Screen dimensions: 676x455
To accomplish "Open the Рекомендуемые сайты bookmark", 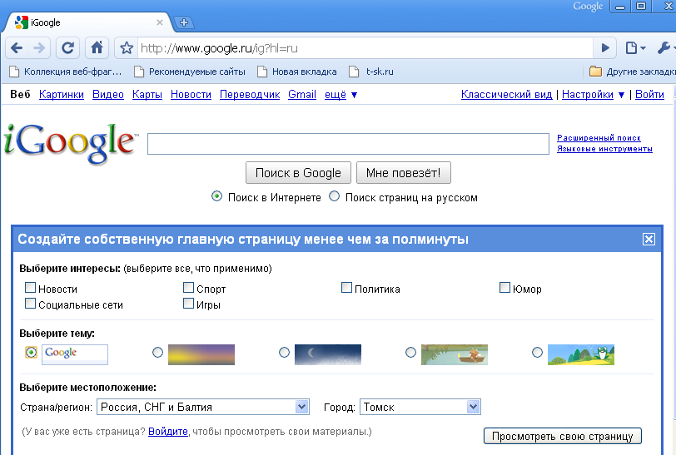I will pos(190,72).
